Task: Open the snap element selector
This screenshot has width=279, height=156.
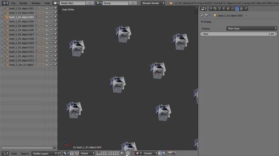Action: click(x=139, y=153)
